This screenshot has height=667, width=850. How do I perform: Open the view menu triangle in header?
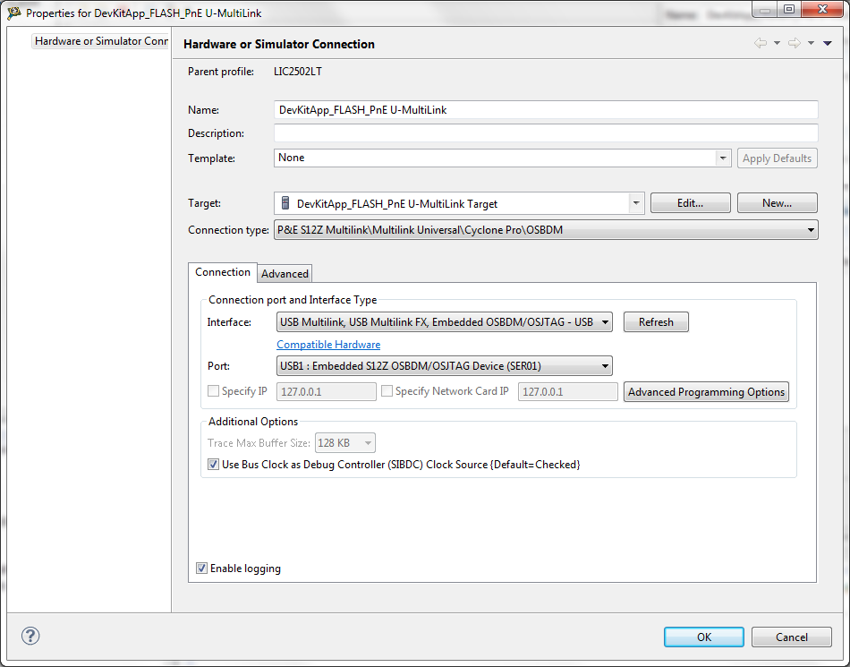[x=828, y=43]
